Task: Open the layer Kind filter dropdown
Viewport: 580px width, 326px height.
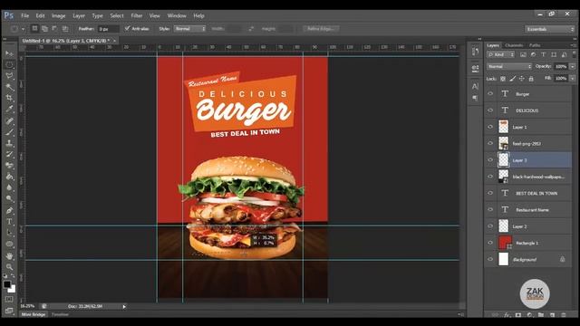Action: 501,54
